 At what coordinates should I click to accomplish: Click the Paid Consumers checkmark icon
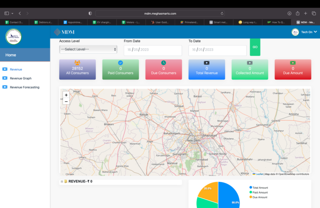[120, 62]
